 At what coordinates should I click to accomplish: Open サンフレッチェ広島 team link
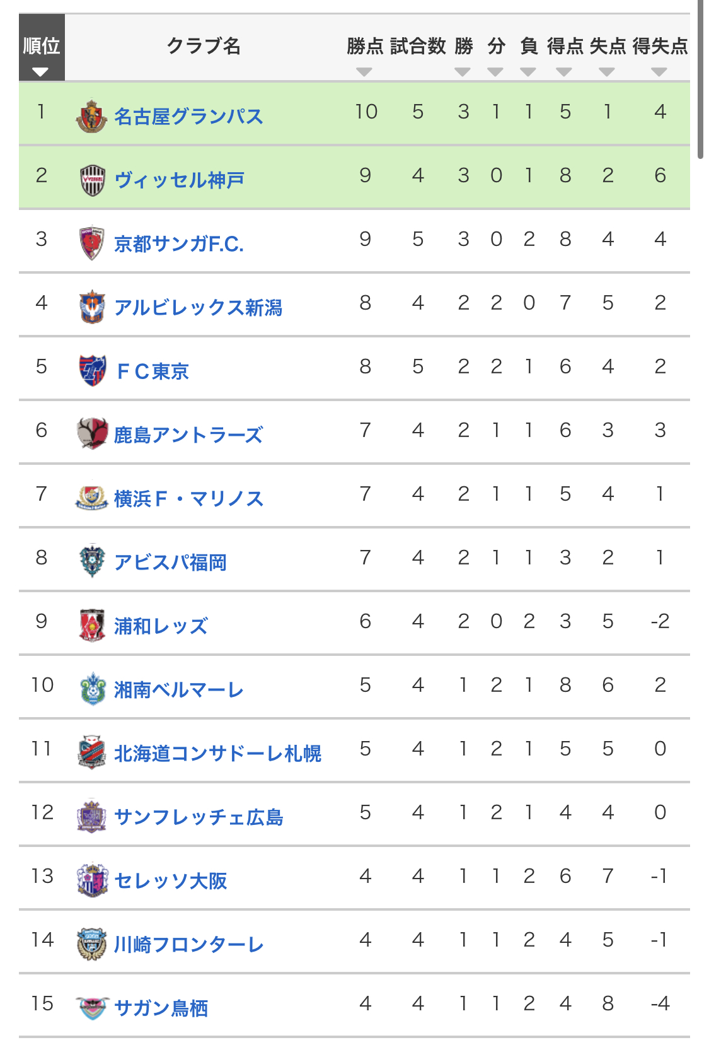coord(199,817)
